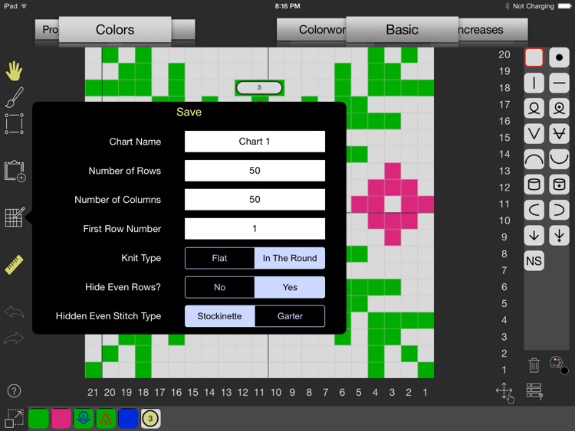Viewport: 575px width, 431px height.
Task: Select Garter hidden stitch type
Action: [x=290, y=316]
